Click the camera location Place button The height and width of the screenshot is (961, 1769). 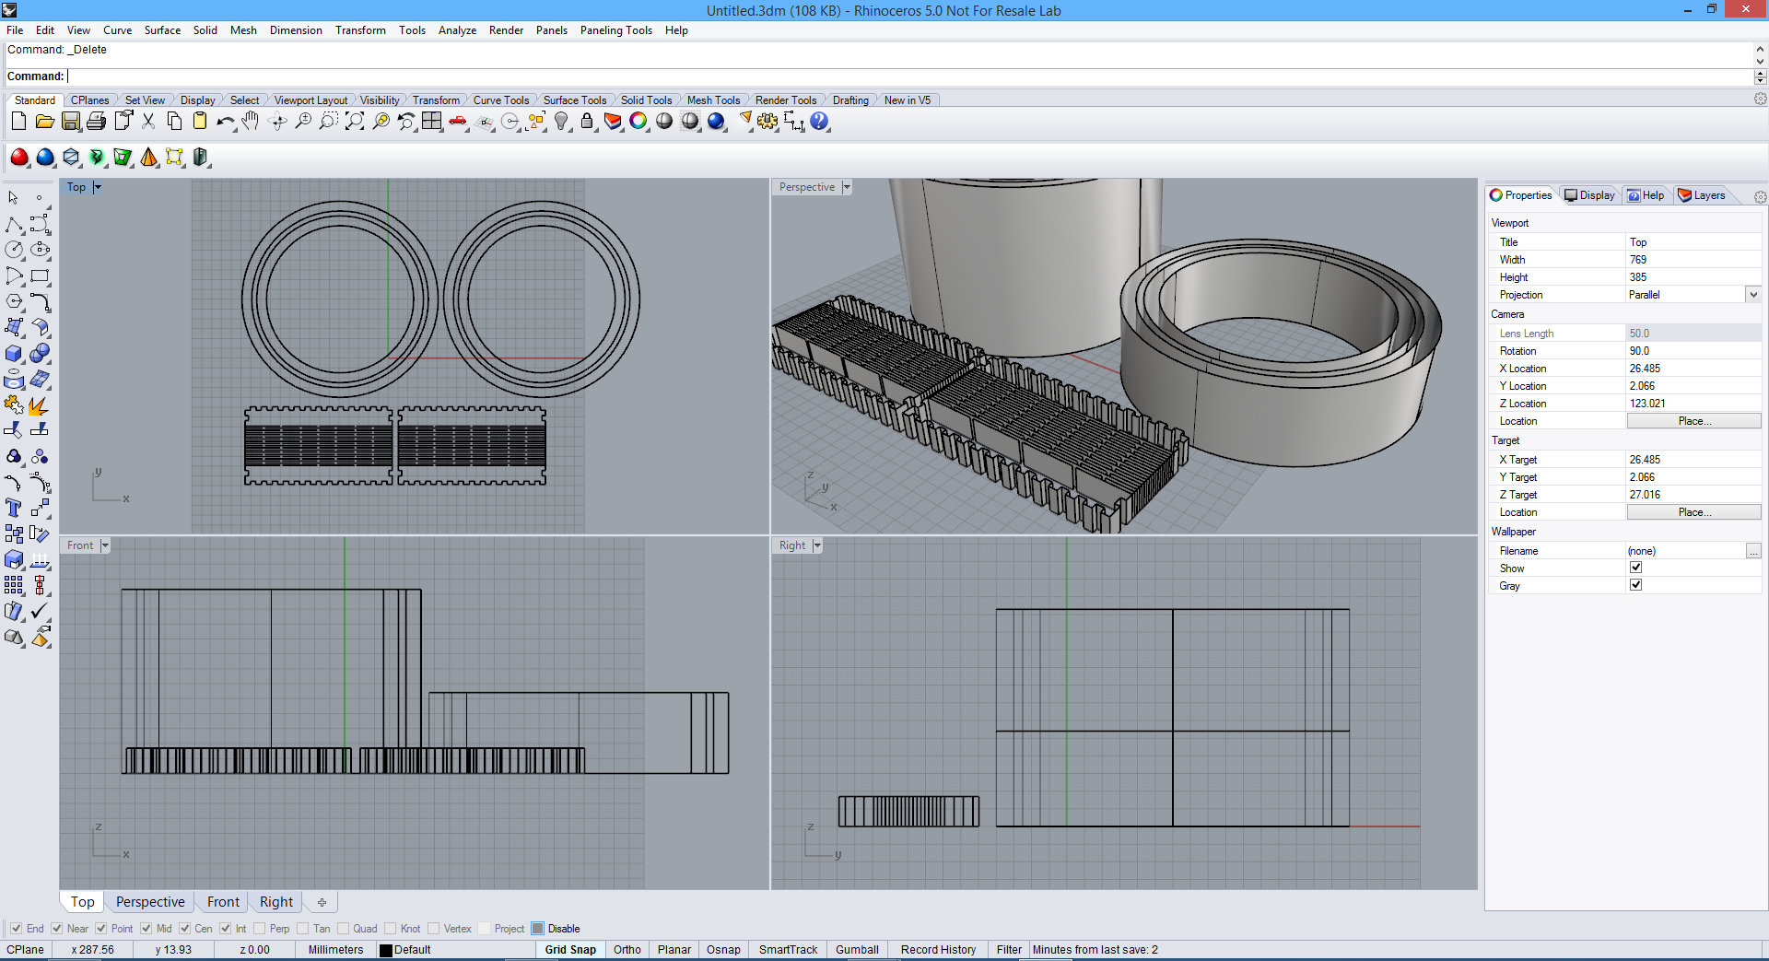pyautogui.click(x=1693, y=420)
